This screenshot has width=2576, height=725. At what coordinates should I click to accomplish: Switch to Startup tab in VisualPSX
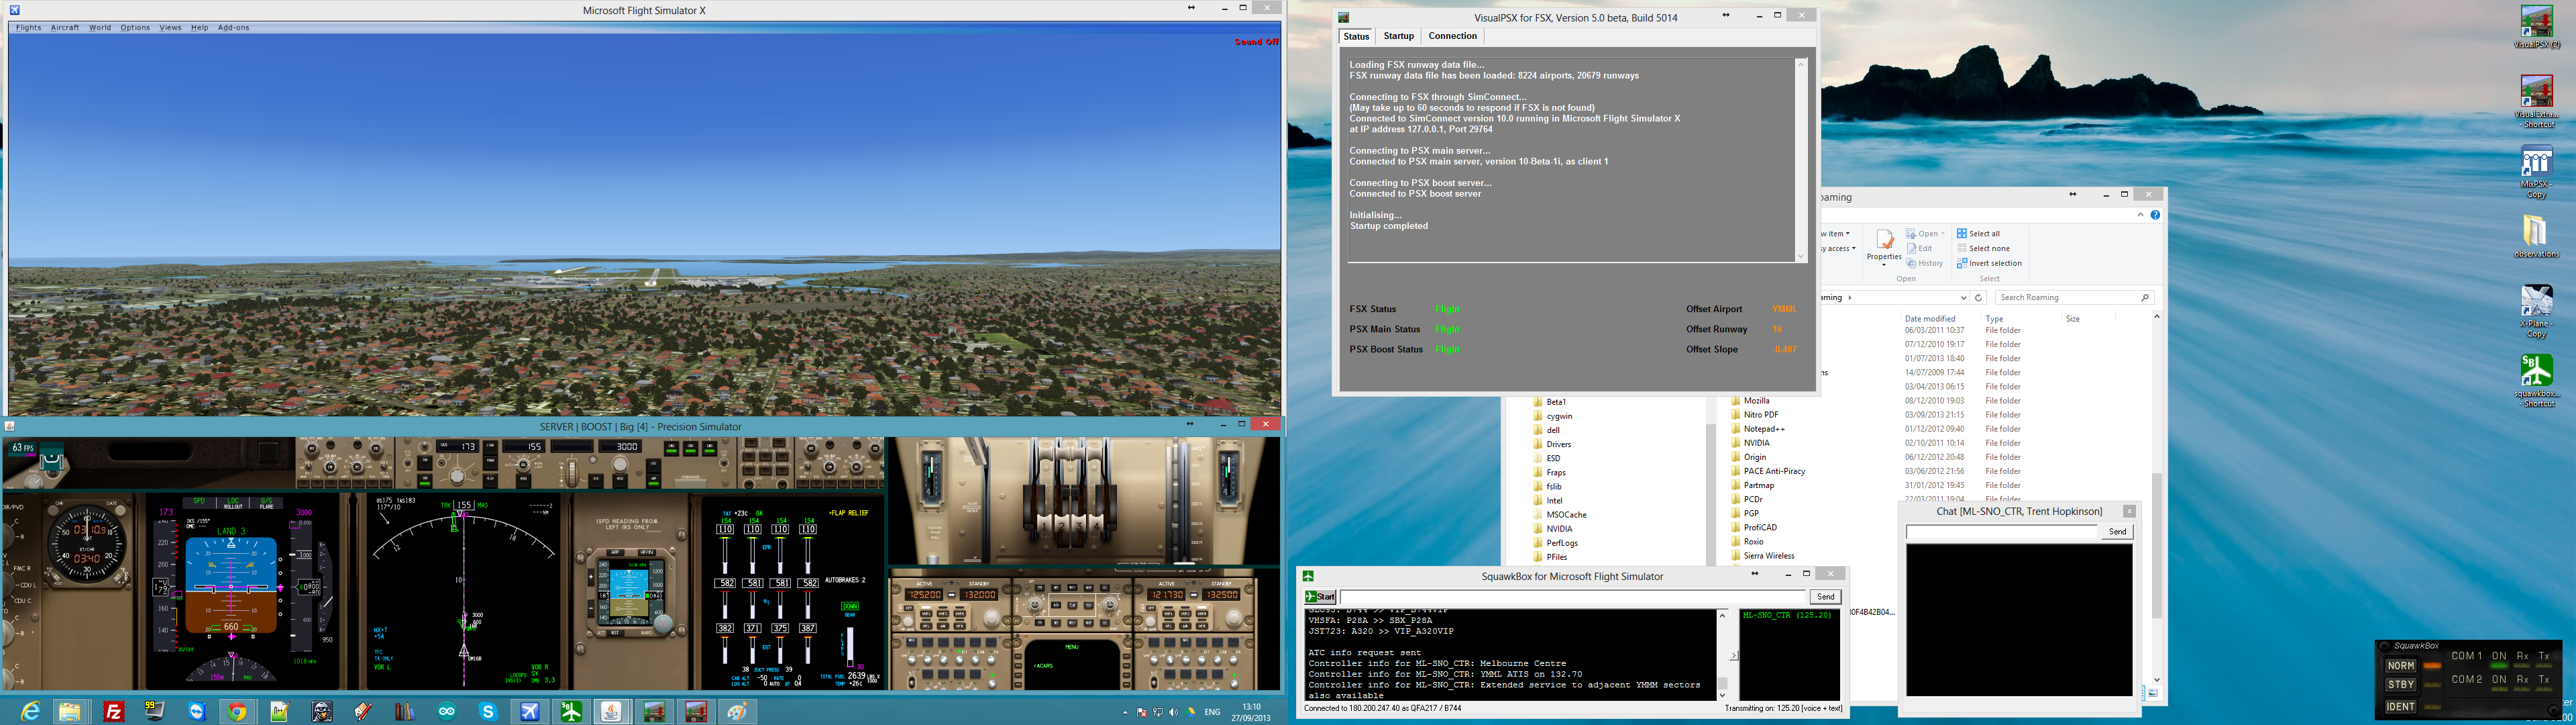1398,36
